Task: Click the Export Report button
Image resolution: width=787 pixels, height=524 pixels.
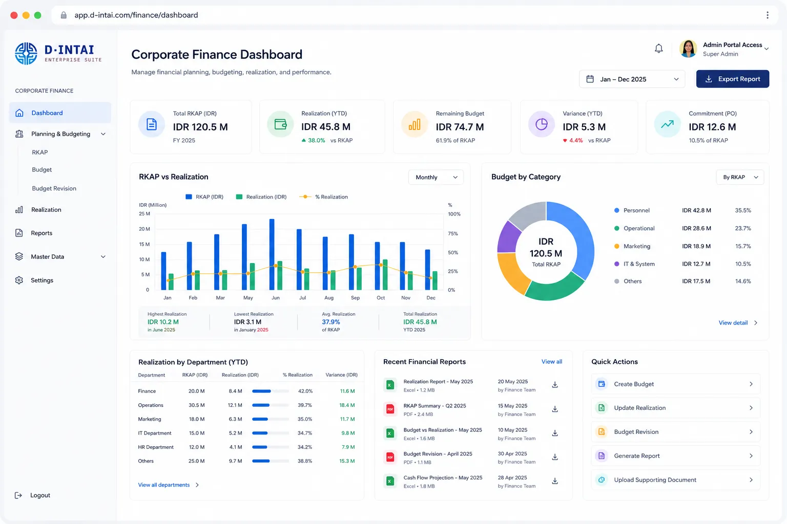Action: 733,79
